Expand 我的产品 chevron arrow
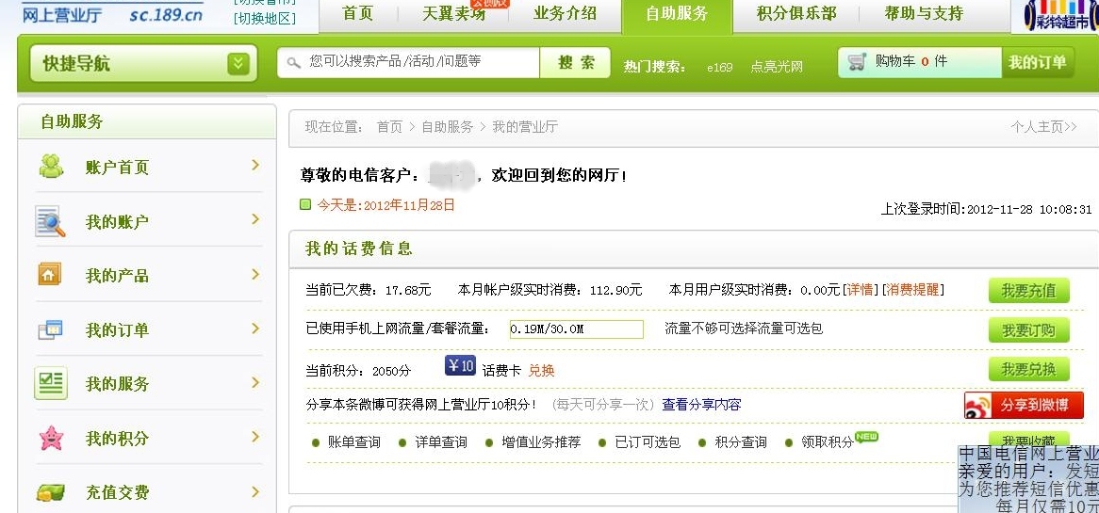 pyautogui.click(x=255, y=274)
